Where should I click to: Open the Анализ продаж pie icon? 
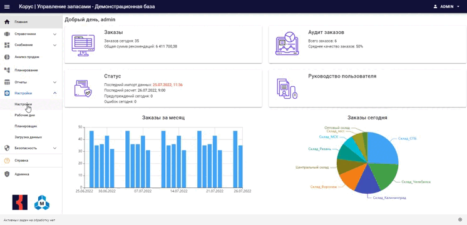tap(7, 57)
